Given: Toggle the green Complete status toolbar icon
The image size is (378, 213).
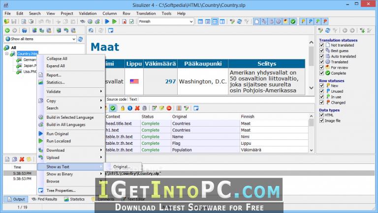Looking at the screenshot, I should pyautogui.click(x=293, y=22).
